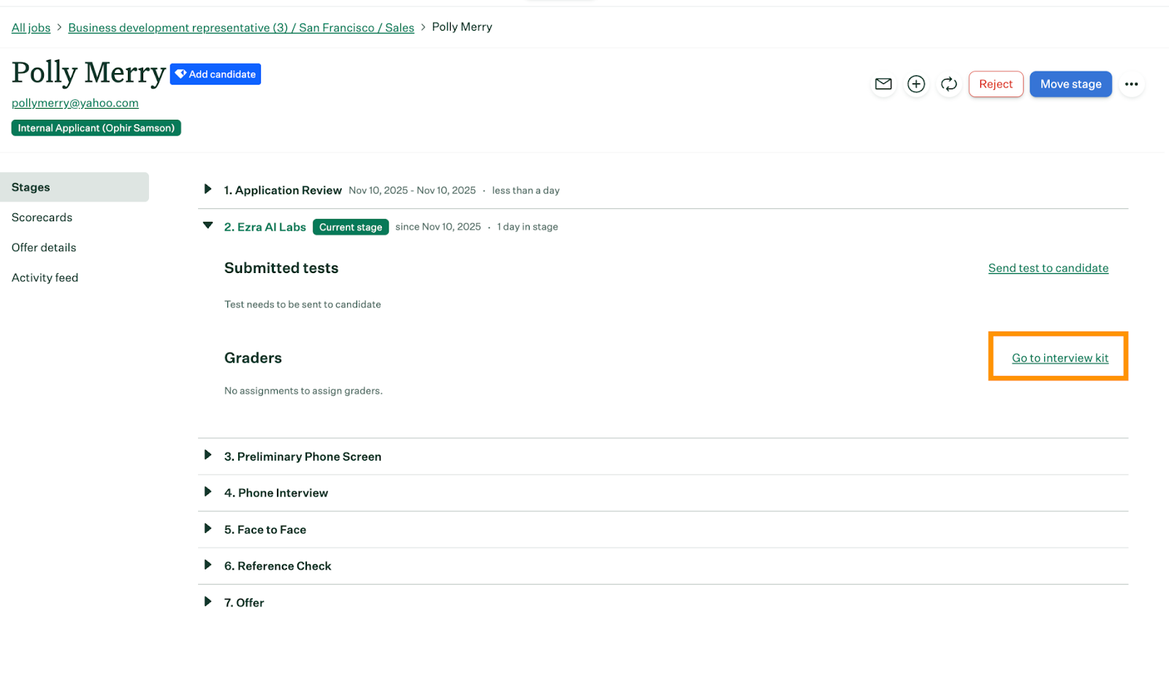Screen dimensions: 1169x679
Task: Open the Go to interview kit link
Action: (x=1059, y=358)
